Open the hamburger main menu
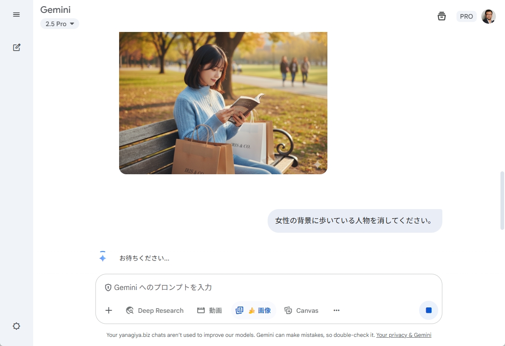 coord(16,15)
